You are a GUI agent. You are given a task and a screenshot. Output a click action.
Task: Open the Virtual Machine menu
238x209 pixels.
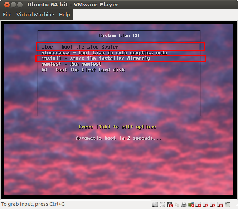tap(35, 15)
